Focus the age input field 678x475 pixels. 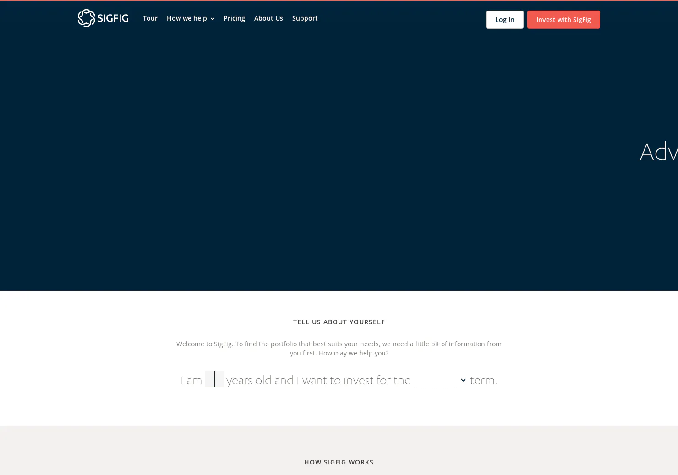pos(214,379)
